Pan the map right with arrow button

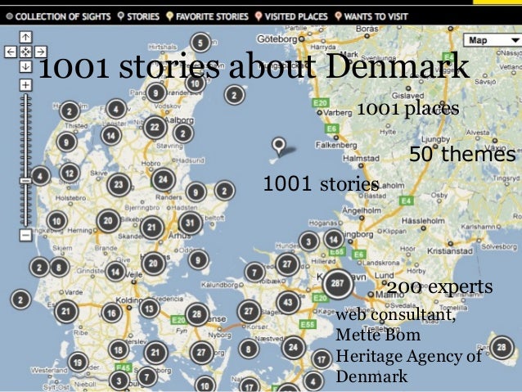pyautogui.click(x=41, y=52)
